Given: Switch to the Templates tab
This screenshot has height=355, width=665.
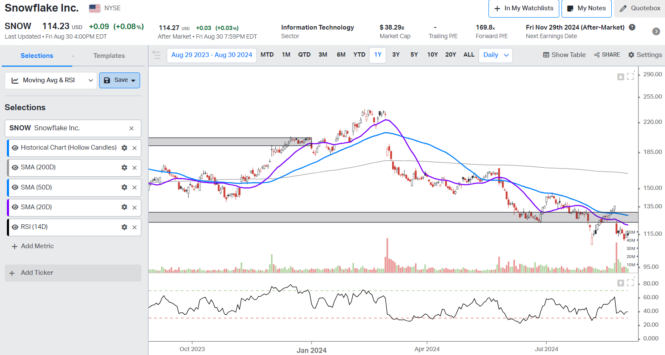Looking at the screenshot, I should tap(109, 56).
